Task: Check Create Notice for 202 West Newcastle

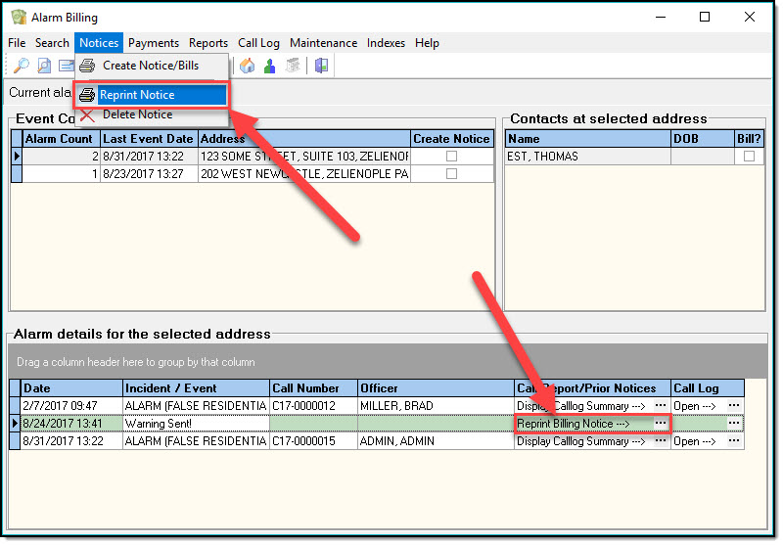Action: pos(451,174)
